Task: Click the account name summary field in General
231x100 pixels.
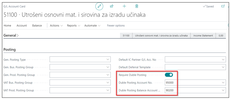Action: point(161,35)
